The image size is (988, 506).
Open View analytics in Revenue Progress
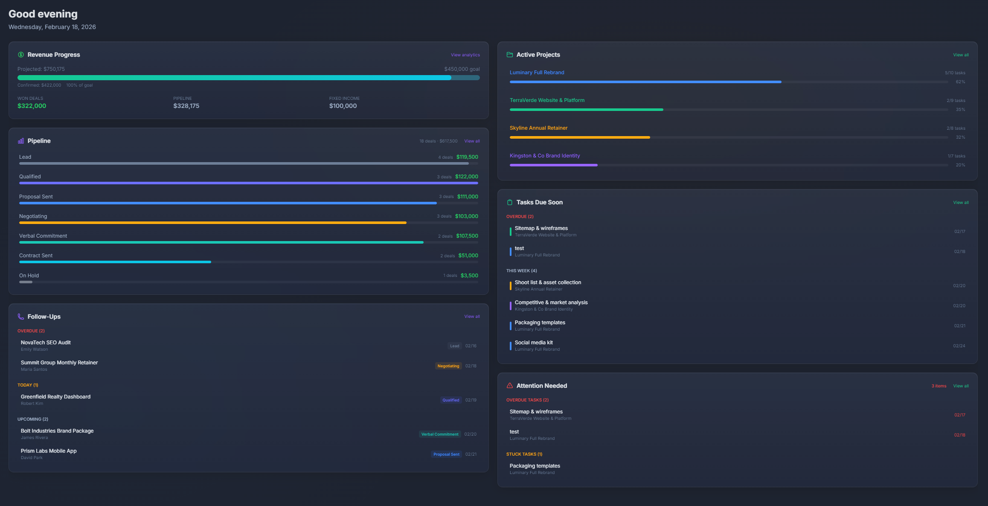[x=465, y=55]
